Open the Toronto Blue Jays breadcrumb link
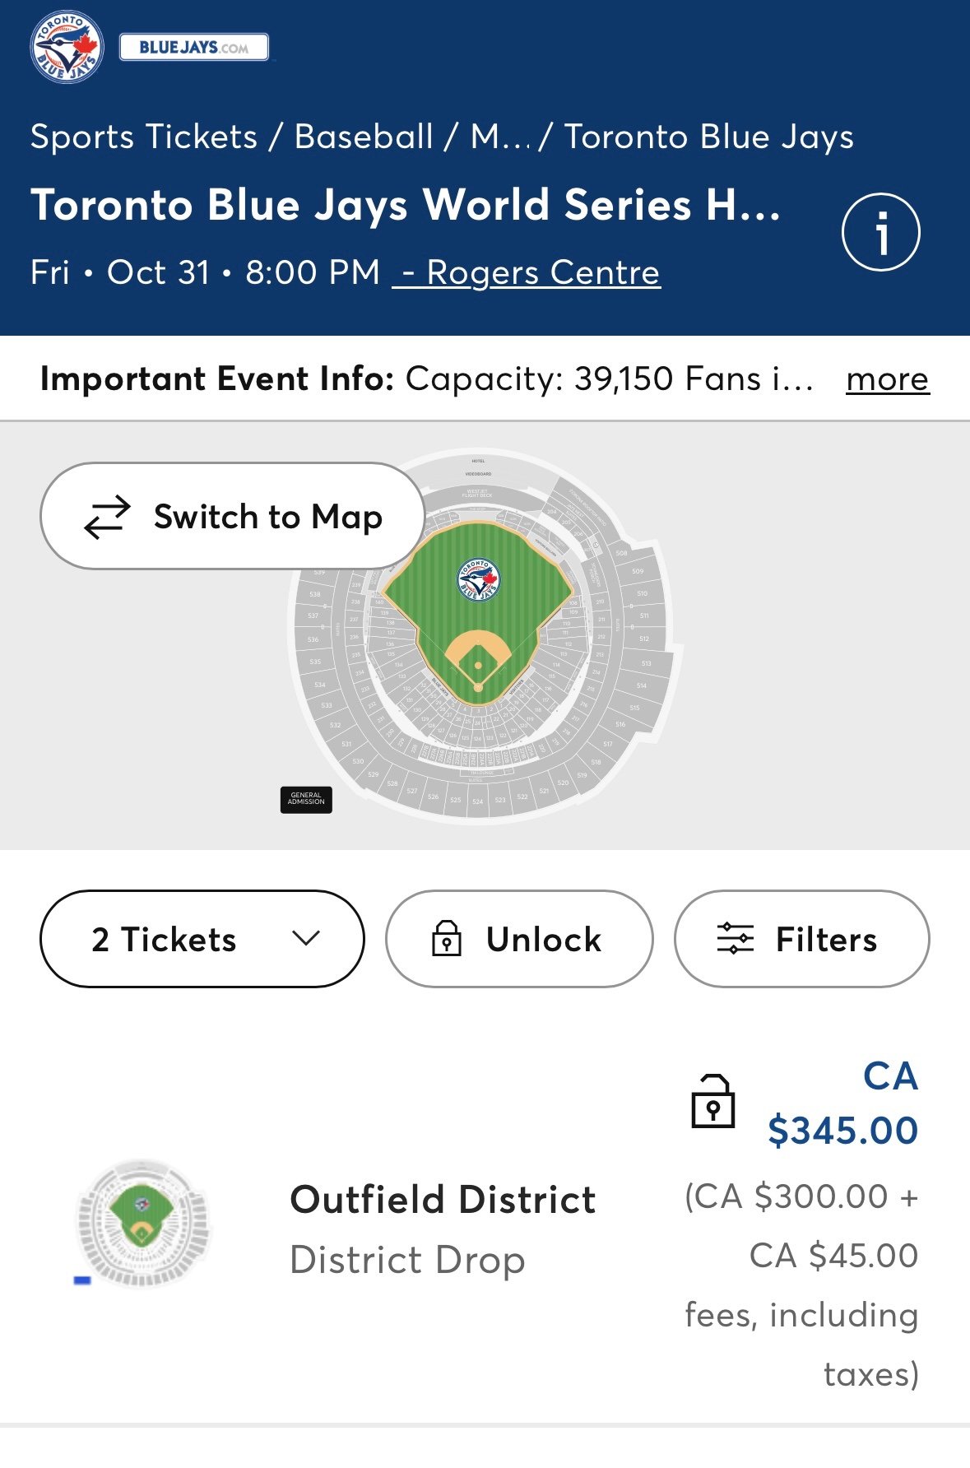 709,137
